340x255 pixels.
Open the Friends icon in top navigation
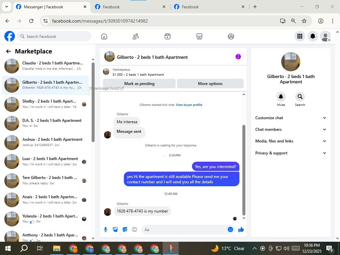(x=136, y=37)
